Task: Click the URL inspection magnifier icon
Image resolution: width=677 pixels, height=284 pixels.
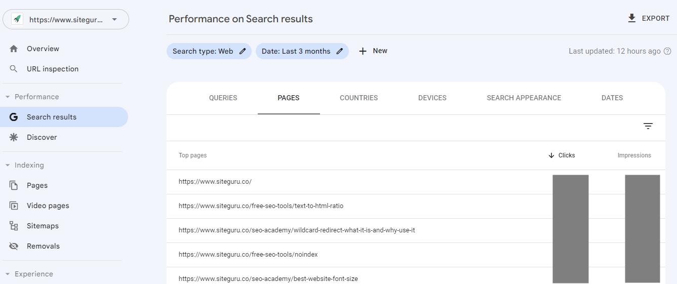Action: (14, 69)
